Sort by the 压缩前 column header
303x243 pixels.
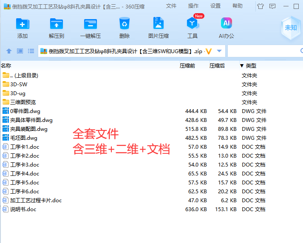pyautogui.click(x=187, y=66)
